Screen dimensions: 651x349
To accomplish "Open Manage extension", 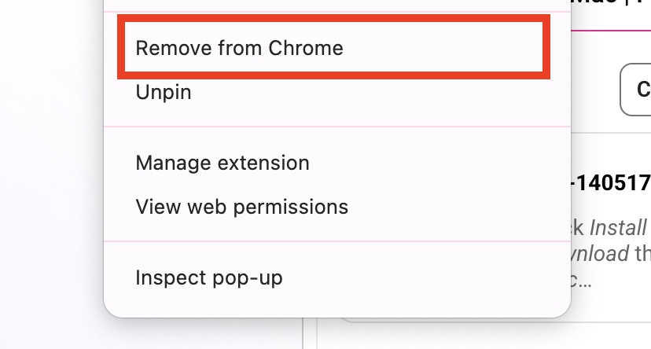I will [223, 163].
